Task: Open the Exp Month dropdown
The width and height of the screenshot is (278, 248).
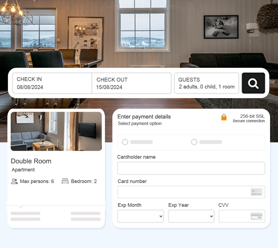Action: pos(141,216)
